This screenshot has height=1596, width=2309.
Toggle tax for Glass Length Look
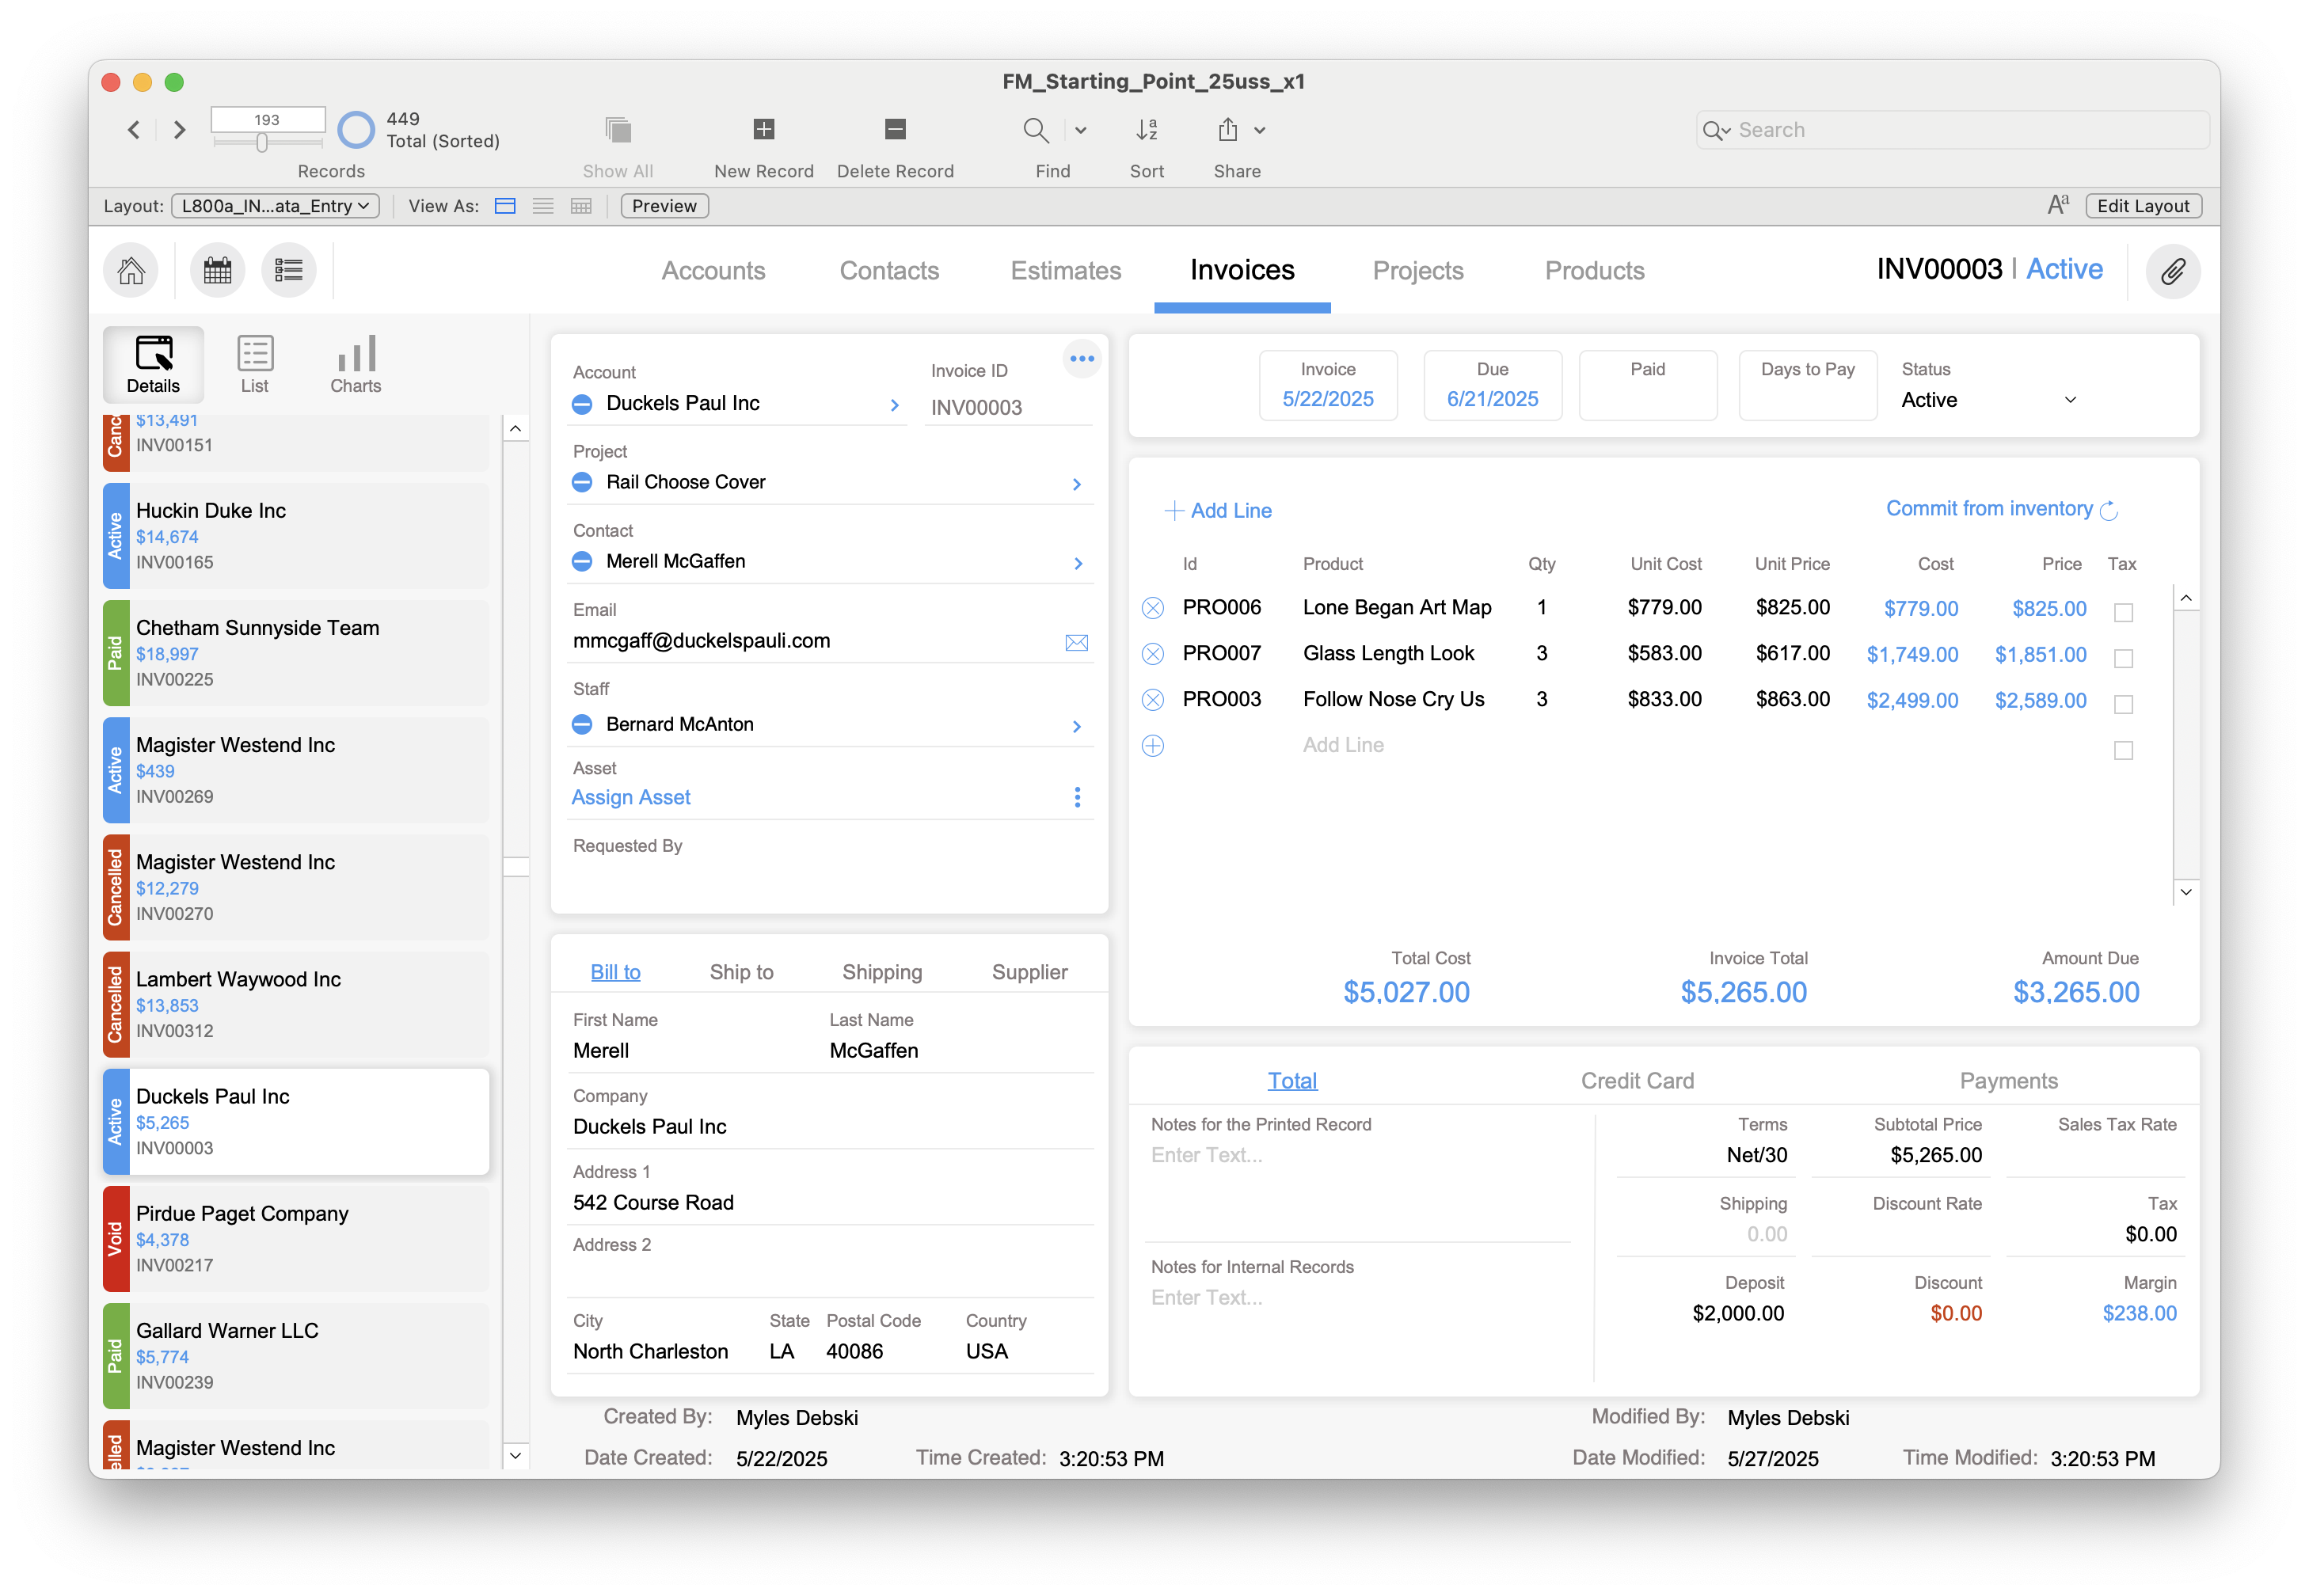tap(2123, 658)
